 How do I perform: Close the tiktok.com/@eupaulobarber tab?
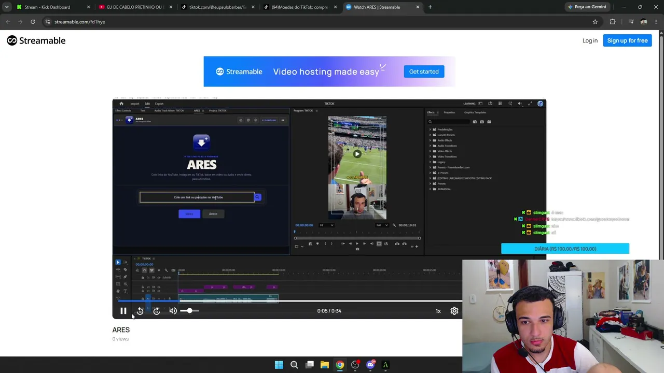tap(253, 7)
